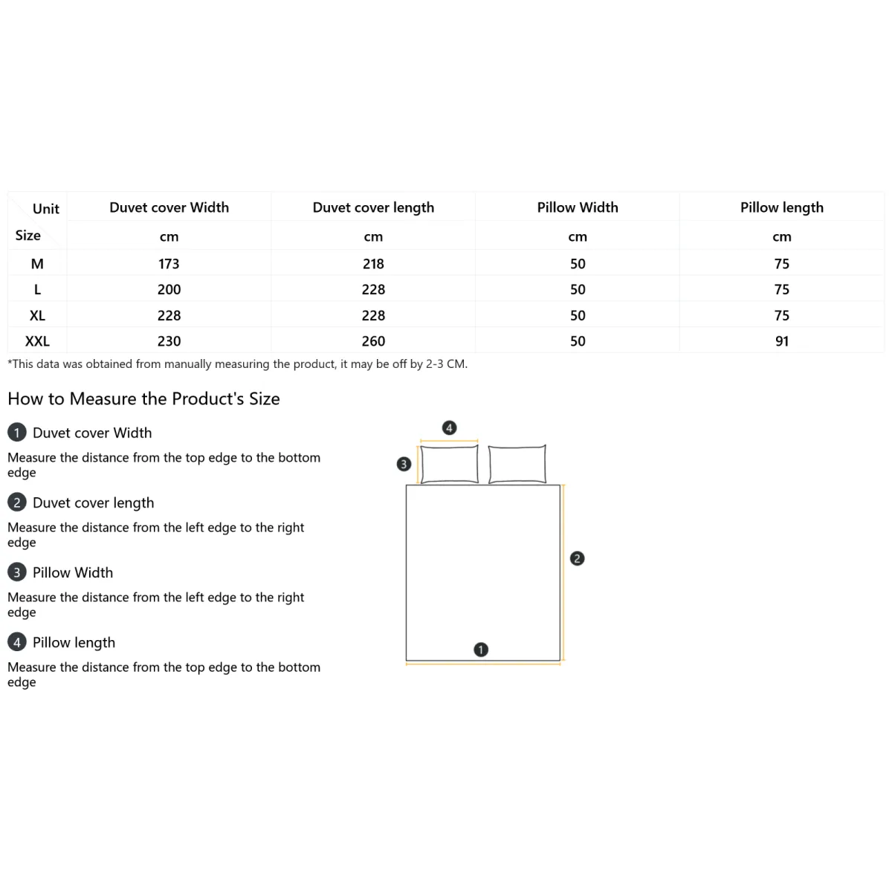Select marker 3 left of the pillow diagram
Viewport: 892px width, 892px height.
point(404,464)
